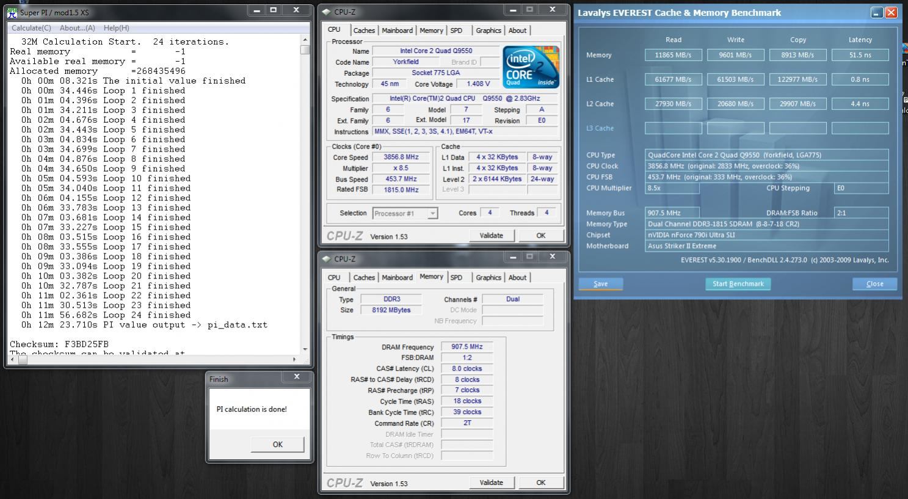Click the Memory Write value 9601 MB/s
The width and height of the screenshot is (908, 499).
click(736, 55)
